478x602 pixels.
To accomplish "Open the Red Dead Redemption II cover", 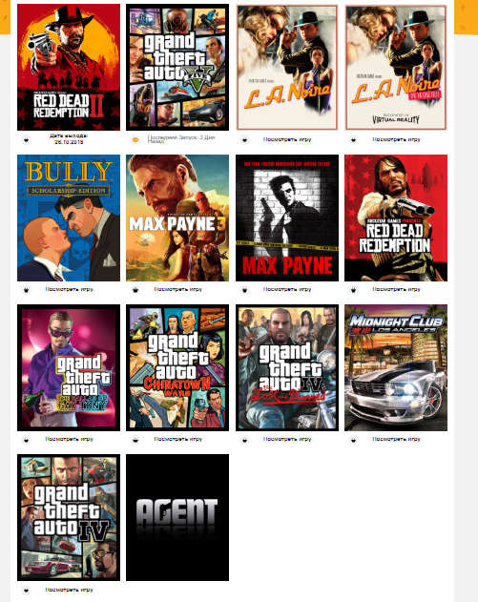I will [69, 67].
